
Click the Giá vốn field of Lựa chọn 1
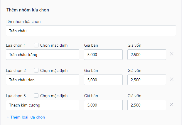[x=147, y=55]
